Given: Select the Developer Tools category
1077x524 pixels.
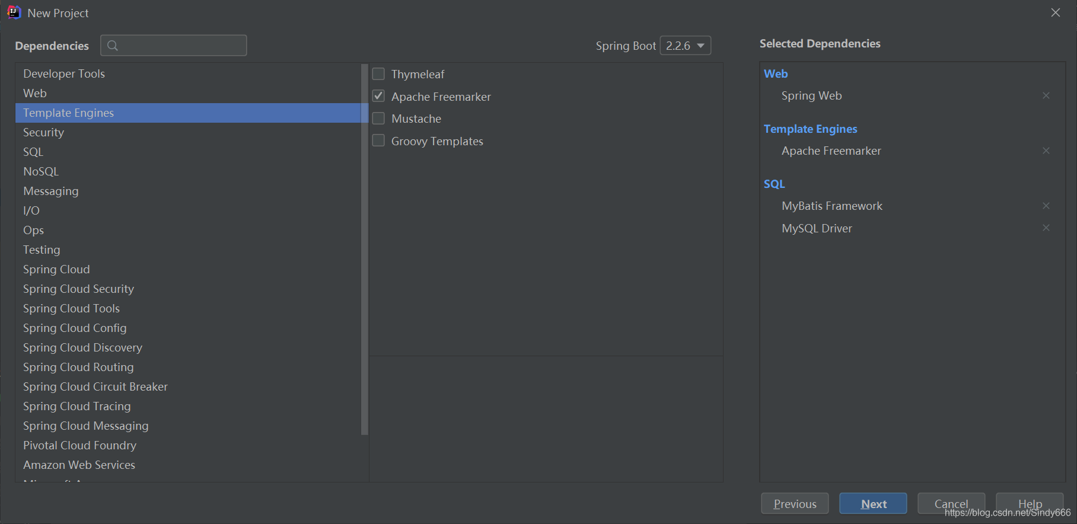Looking at the screenshot, I should click(x=188, y=74).
